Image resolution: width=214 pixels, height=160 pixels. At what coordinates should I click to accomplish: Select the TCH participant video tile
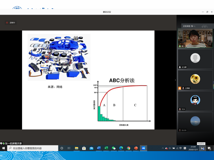coord(195,101)
